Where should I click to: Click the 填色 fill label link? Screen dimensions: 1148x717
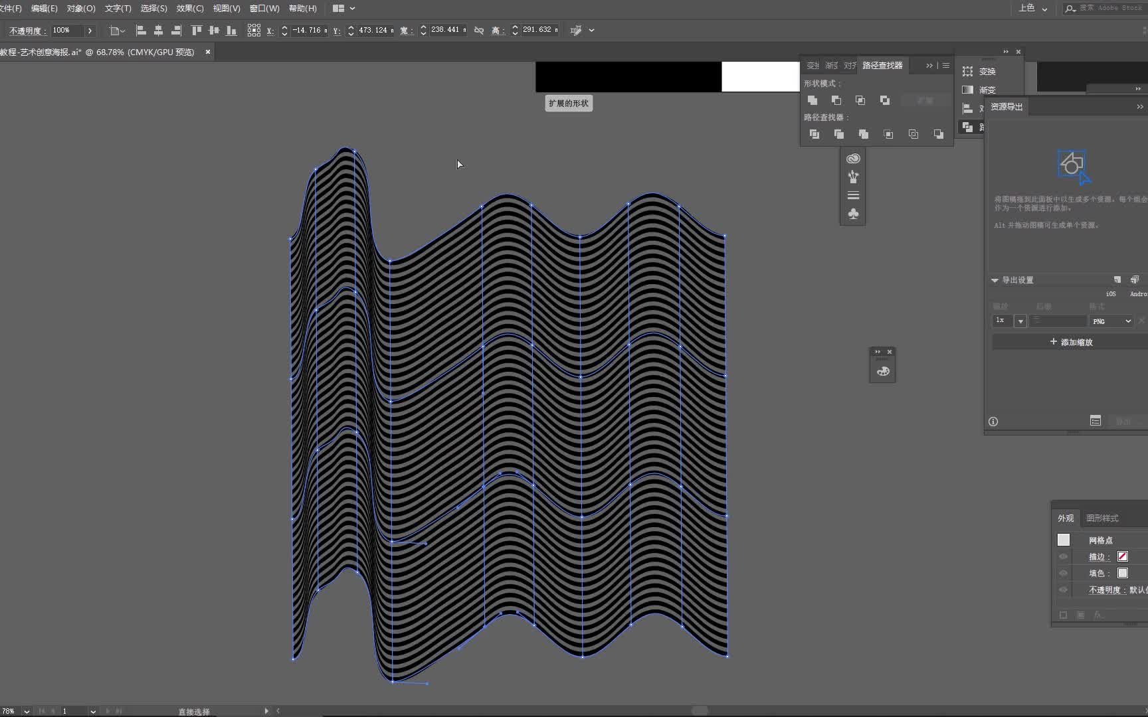(1099, 574)
